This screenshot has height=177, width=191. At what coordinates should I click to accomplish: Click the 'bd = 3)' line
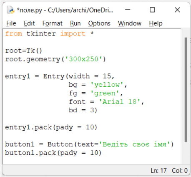tap(83, 110)
